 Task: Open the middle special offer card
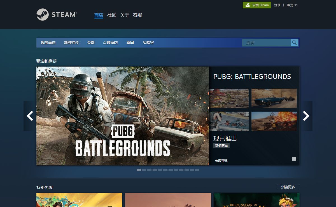coord(168,200)
